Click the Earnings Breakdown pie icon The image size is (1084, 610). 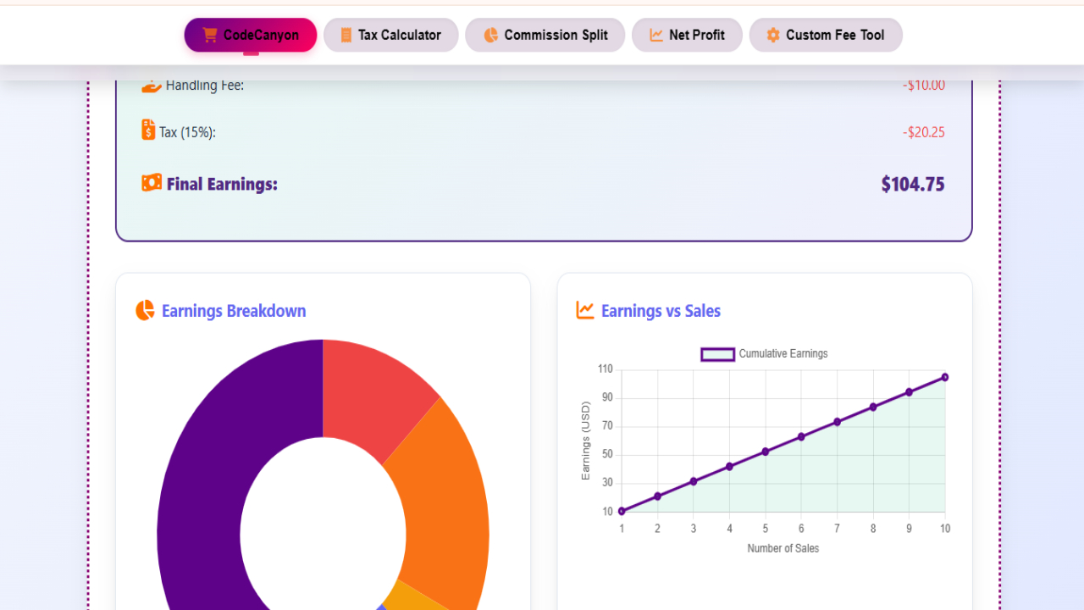click(x=145, y=310)
